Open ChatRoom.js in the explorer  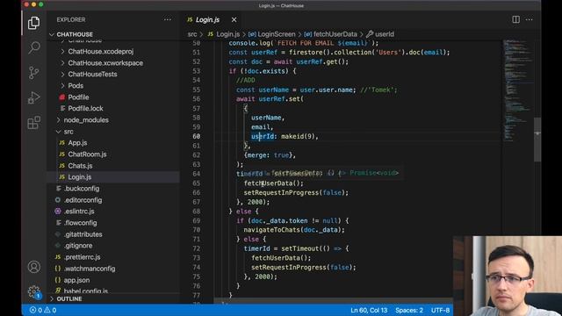pyautogui.click(x=87, y=154)
